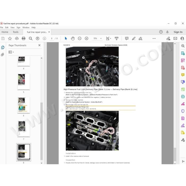Click the Save file icon
186x186 pixels.
coord(3,39)
